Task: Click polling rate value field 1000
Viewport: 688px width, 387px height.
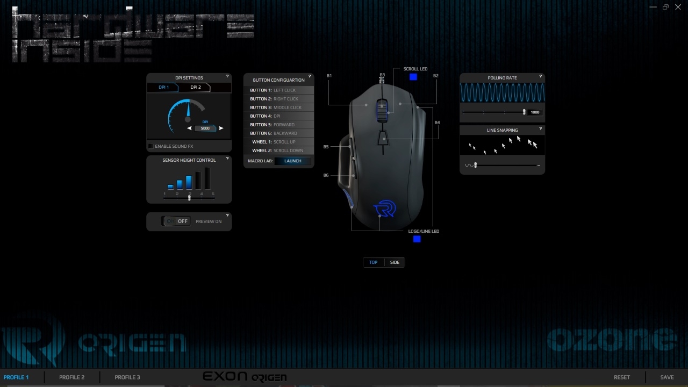Action: pos(535,112)
